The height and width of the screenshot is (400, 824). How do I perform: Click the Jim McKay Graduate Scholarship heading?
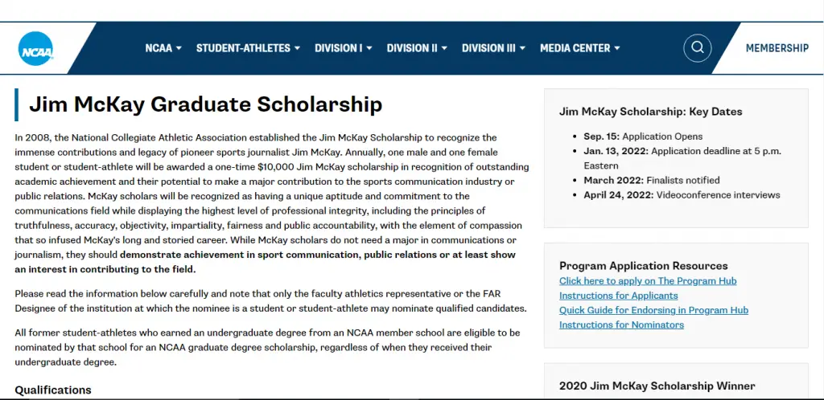click(x=205, y=104)
